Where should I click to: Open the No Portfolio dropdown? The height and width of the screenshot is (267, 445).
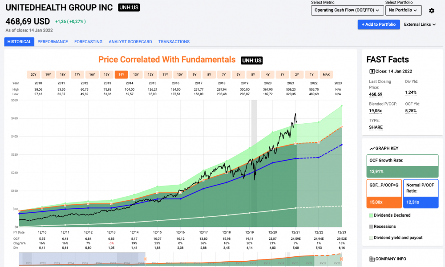point(404,10)
